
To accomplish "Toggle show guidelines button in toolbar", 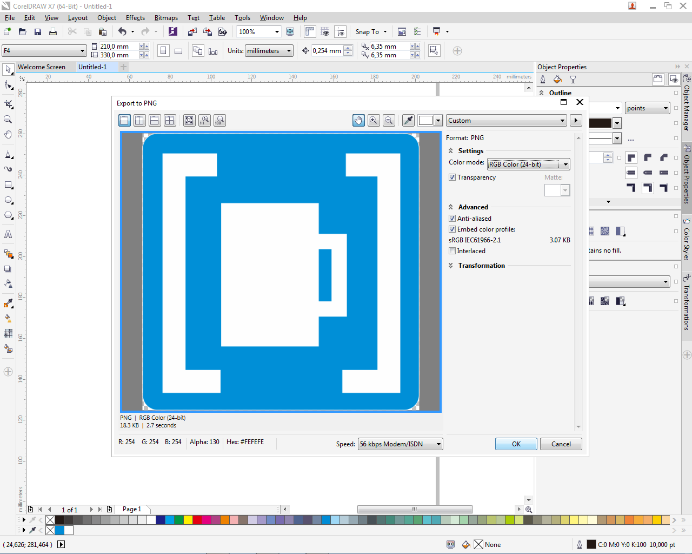I will [x=340, y=32].
